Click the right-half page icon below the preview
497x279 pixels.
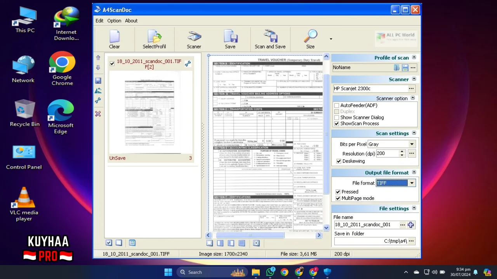pyautogui.click(x=231, y=243)
